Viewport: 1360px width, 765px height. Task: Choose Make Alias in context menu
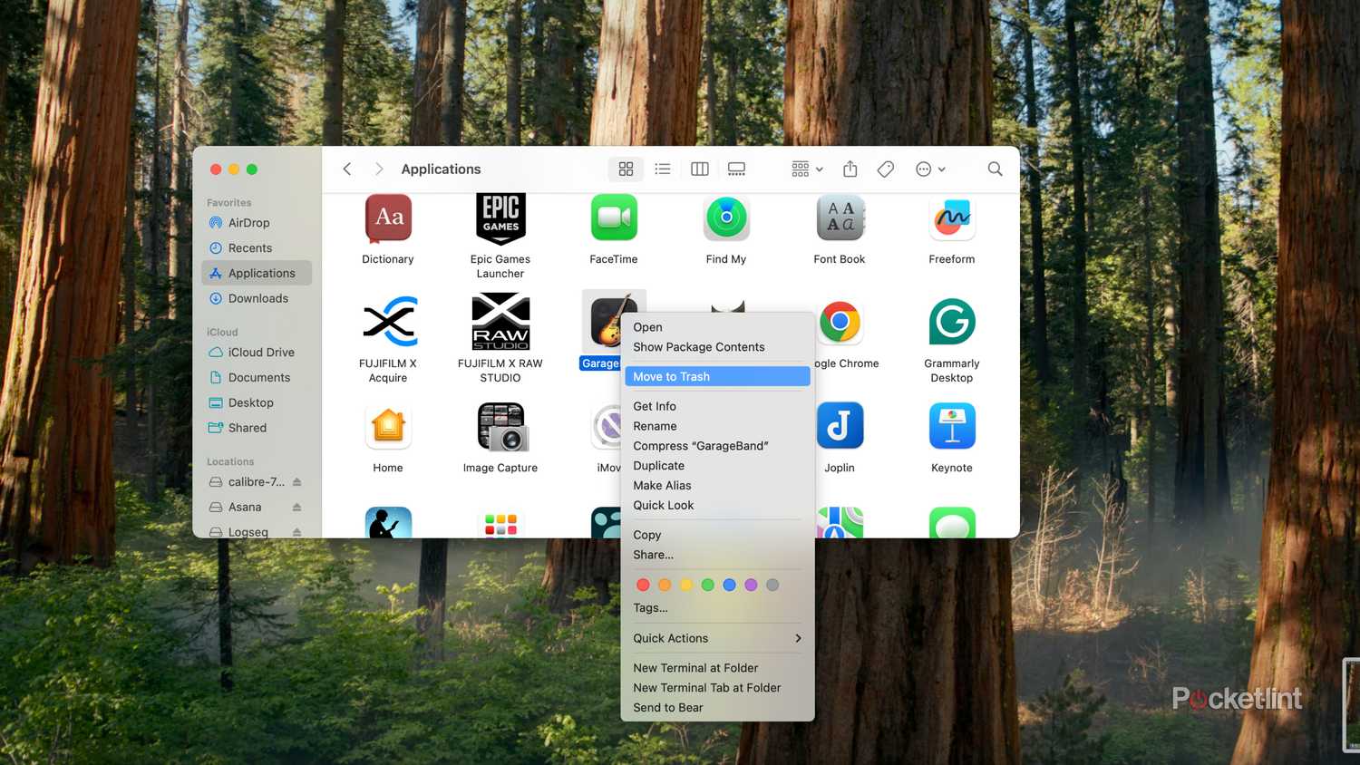(717, 486)
